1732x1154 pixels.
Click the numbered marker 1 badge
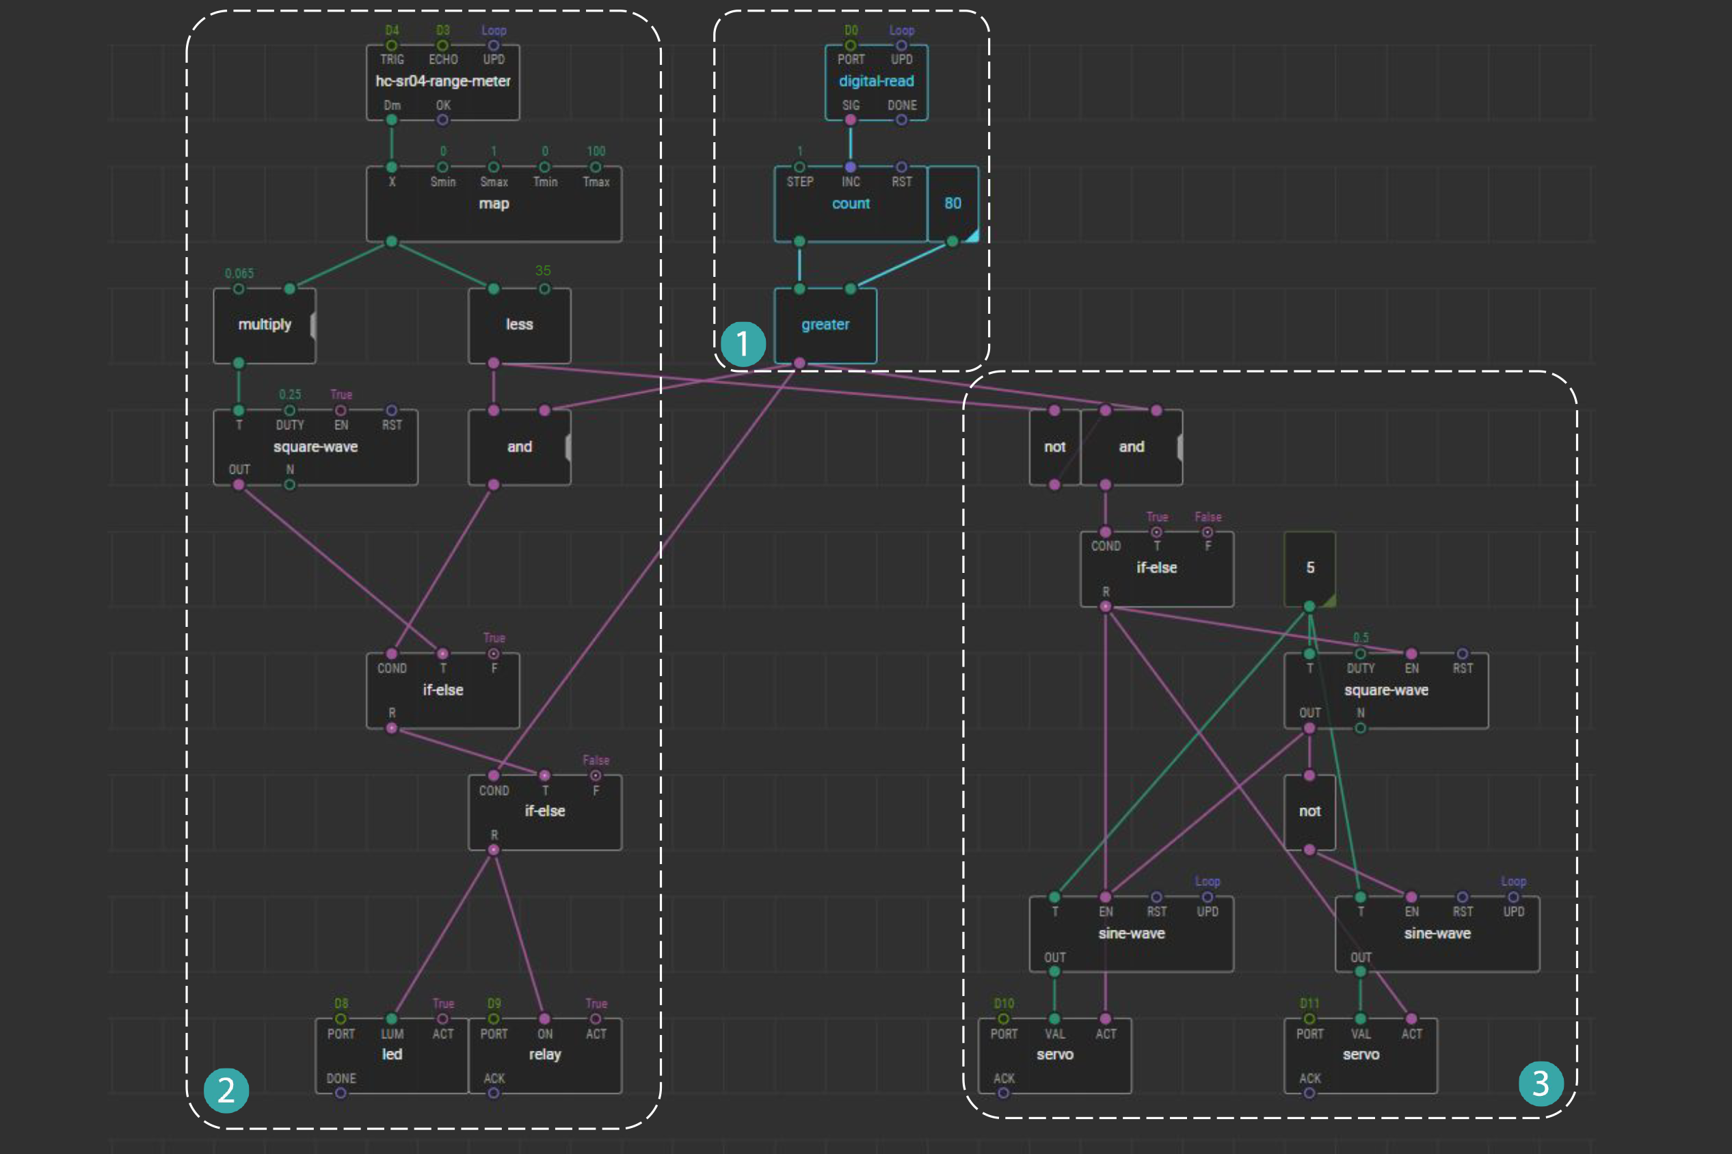pyautogui.click(x=743, y=344)
